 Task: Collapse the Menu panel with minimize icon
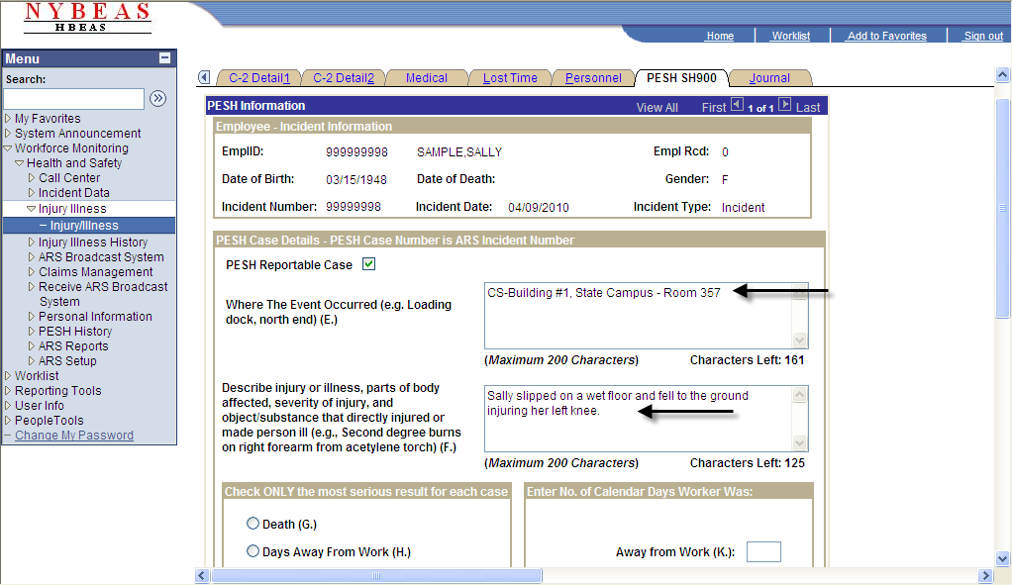(x=164, y=58)
